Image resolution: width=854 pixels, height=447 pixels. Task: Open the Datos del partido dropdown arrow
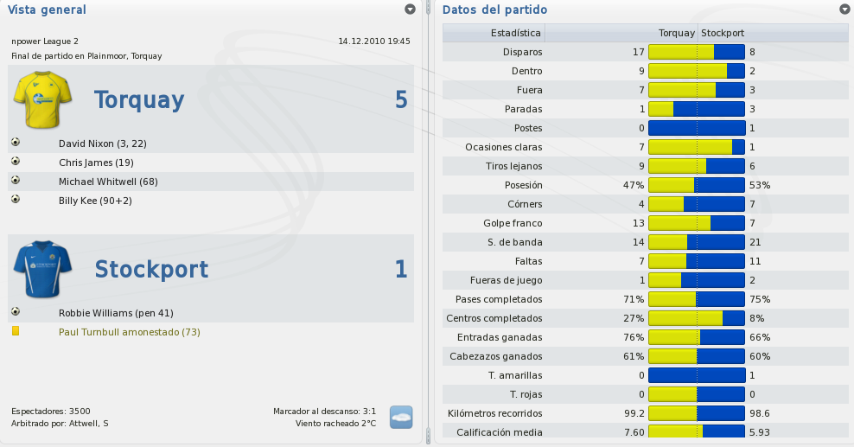pyautogui.click(x=844, y=10)
